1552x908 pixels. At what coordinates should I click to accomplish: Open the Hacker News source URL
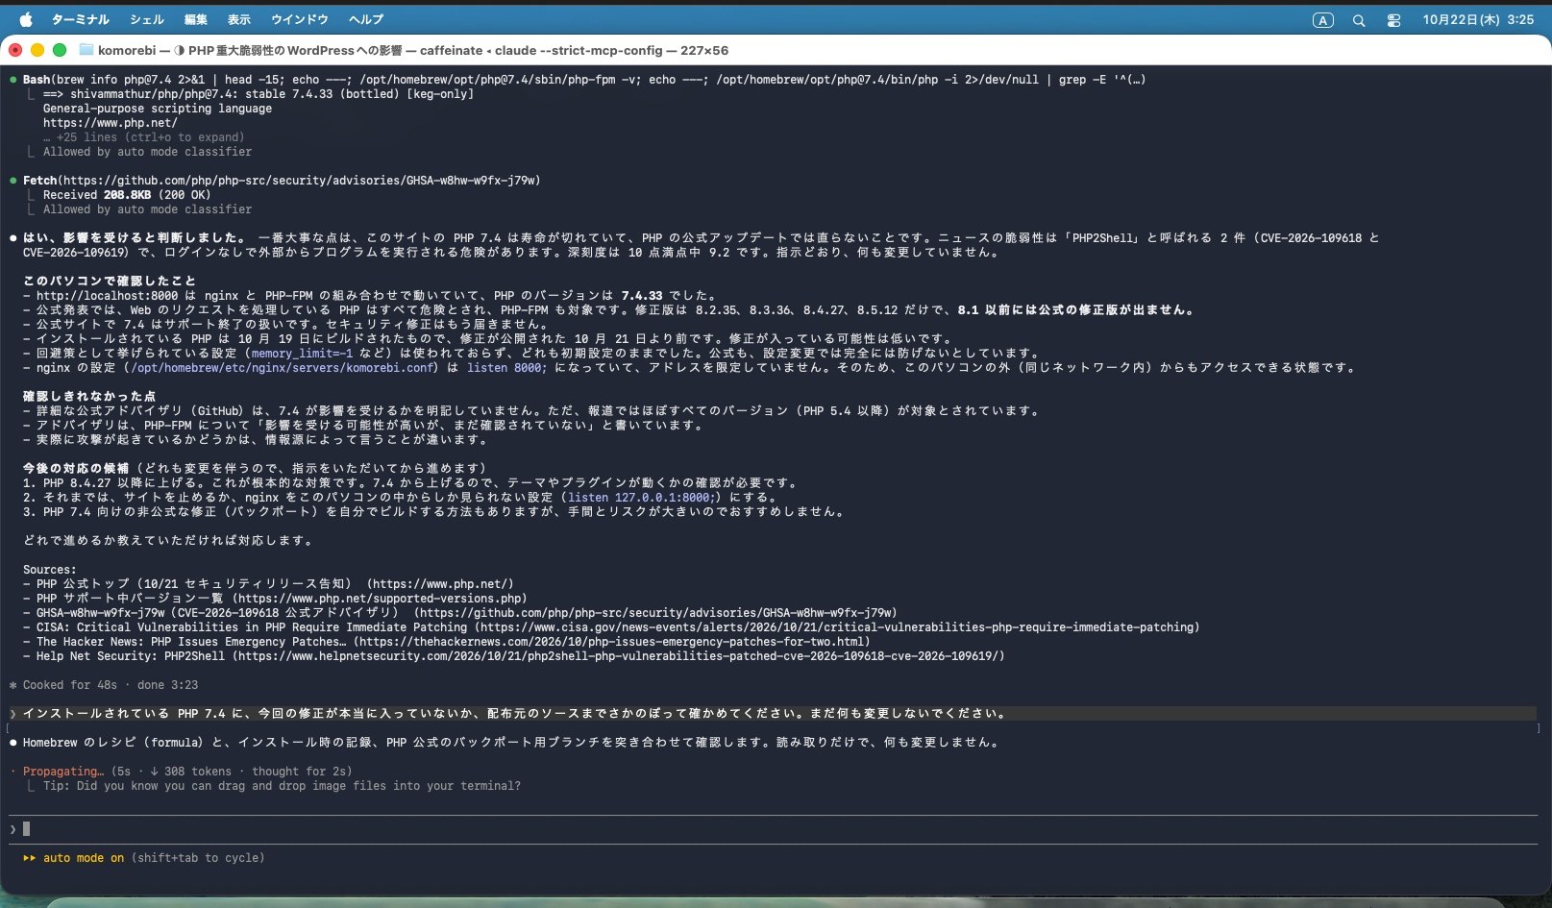(x=611, y=642)
